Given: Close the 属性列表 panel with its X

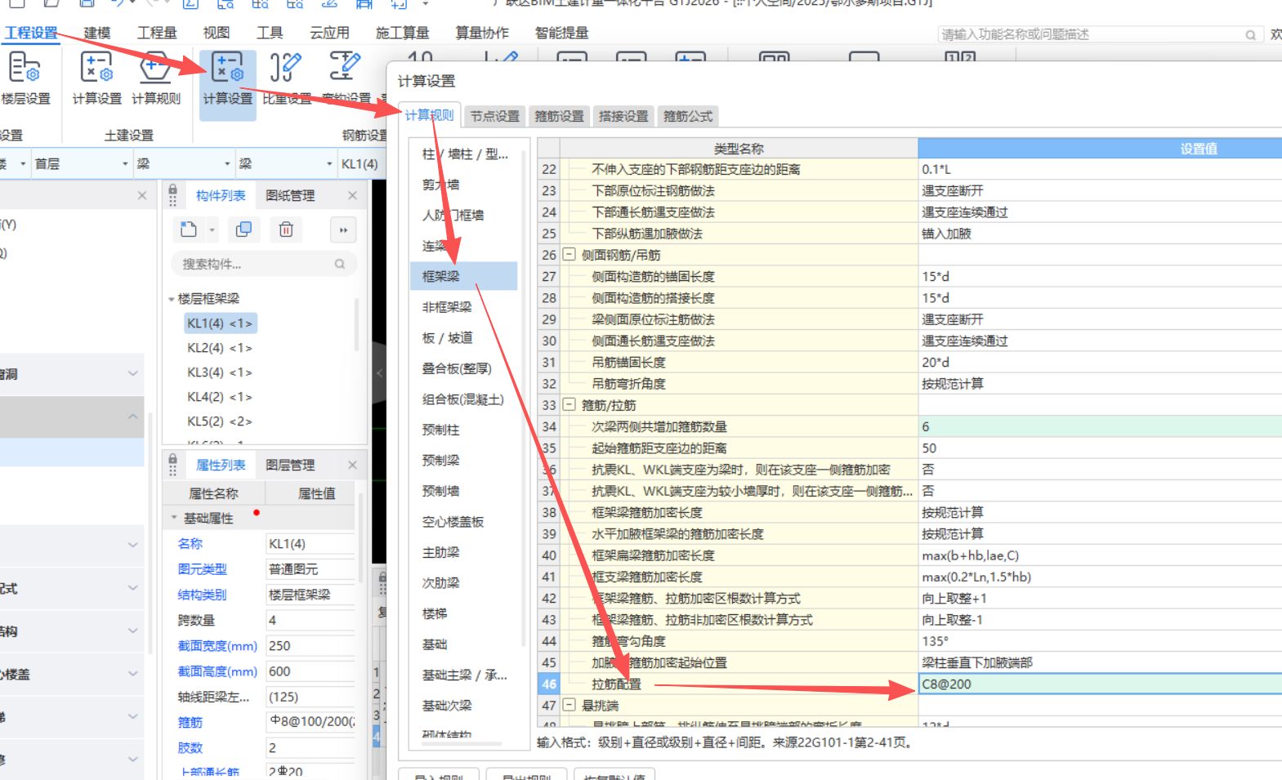Looking at the screenshot, I should click(352, 465).
